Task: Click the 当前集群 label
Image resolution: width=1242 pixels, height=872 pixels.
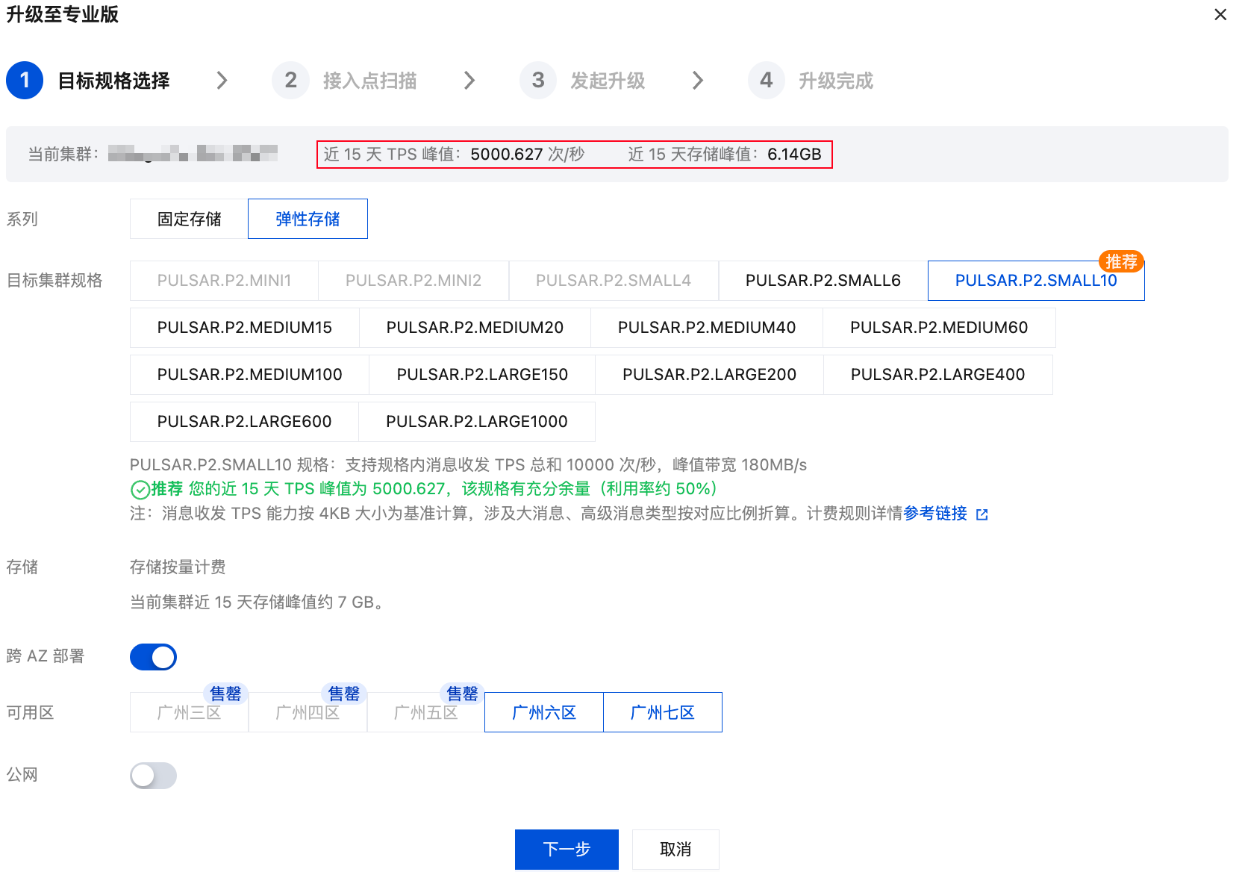Action: [x=63, y=155]
